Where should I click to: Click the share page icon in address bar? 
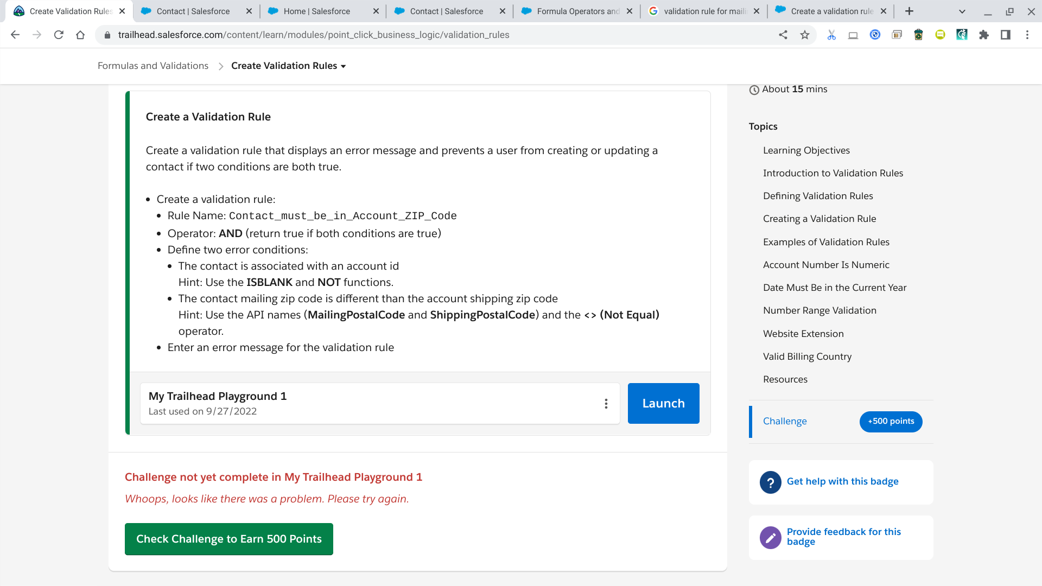tap(783, 35)
